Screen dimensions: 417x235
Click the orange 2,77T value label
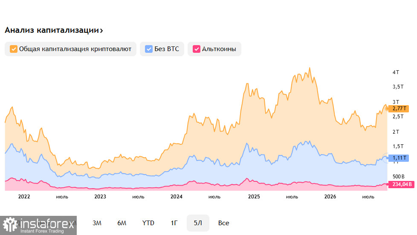click(398, 108)
